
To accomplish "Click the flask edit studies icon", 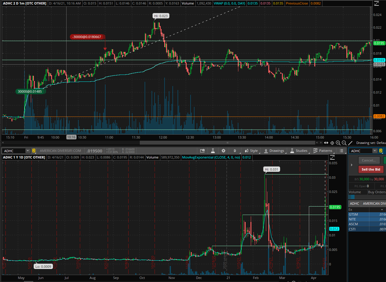I will pos(213,151).
